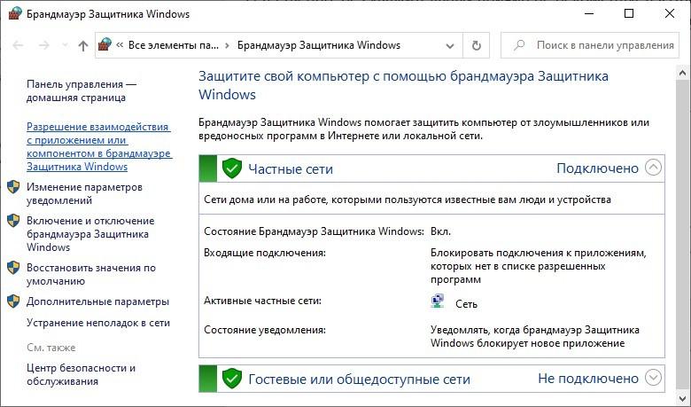Open 'Центр безопасности и обслуживания'
Viewport: 691px width, 407px height.
coord(81,374)
